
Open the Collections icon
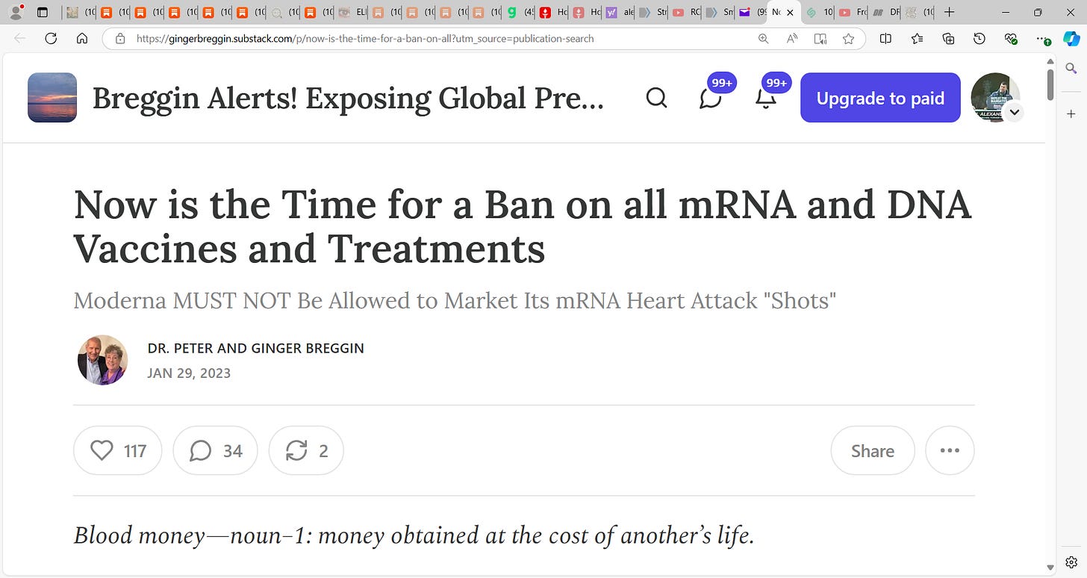[949, 39]
